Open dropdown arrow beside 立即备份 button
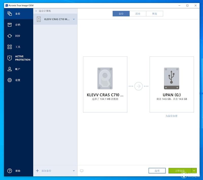 tap(194, 171)
